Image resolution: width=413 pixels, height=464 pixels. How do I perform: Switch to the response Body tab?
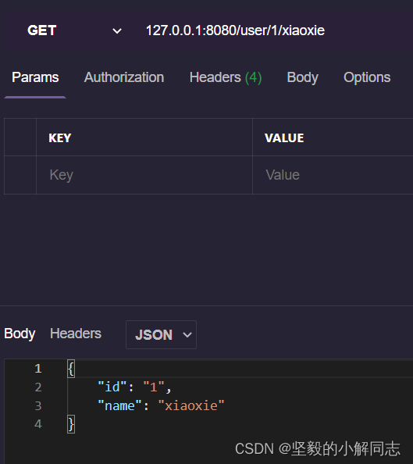[x=20, y=334]
